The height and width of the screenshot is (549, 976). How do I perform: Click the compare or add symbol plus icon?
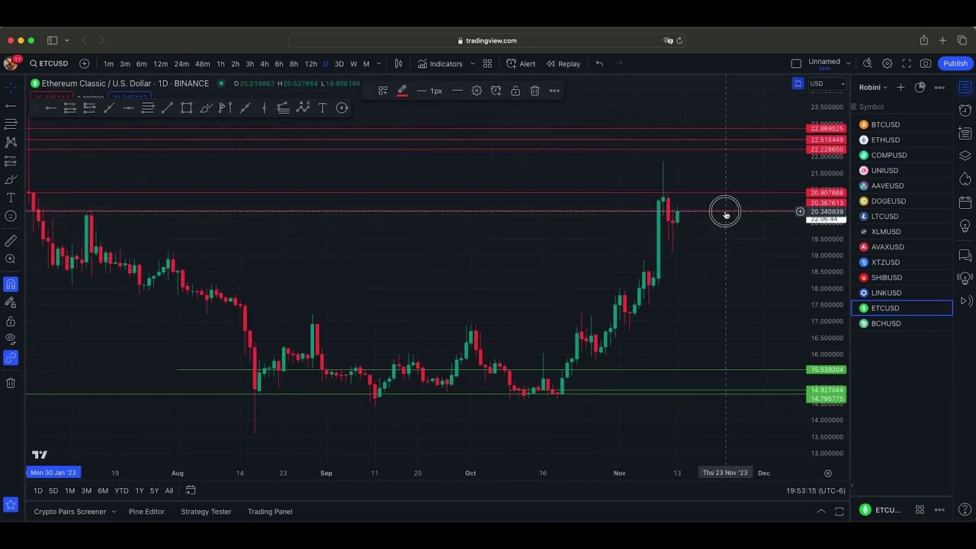(x=85, y=63)
